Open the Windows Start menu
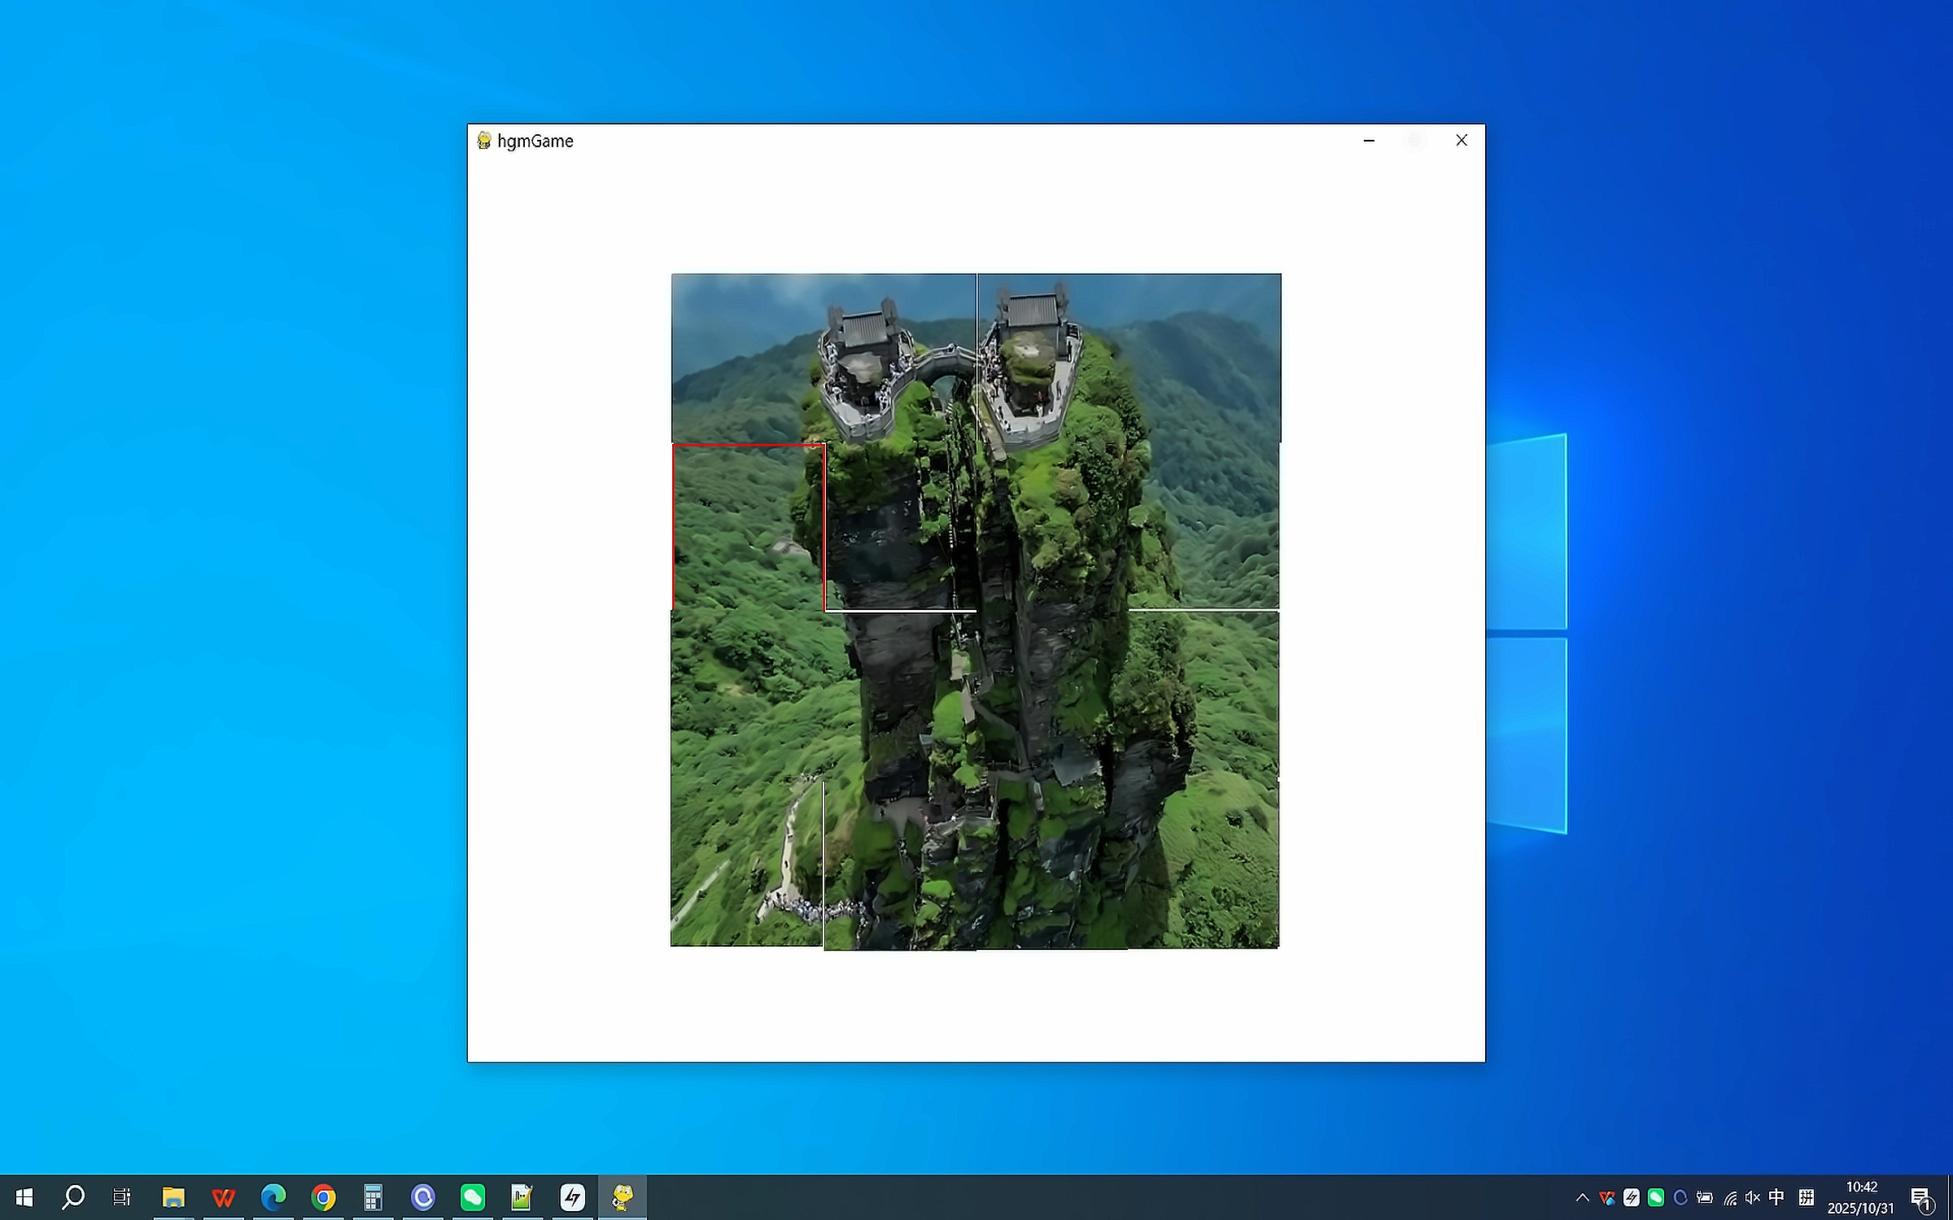The width and height of the screenshot is (1953, 1220). (x=24, y=1197)
